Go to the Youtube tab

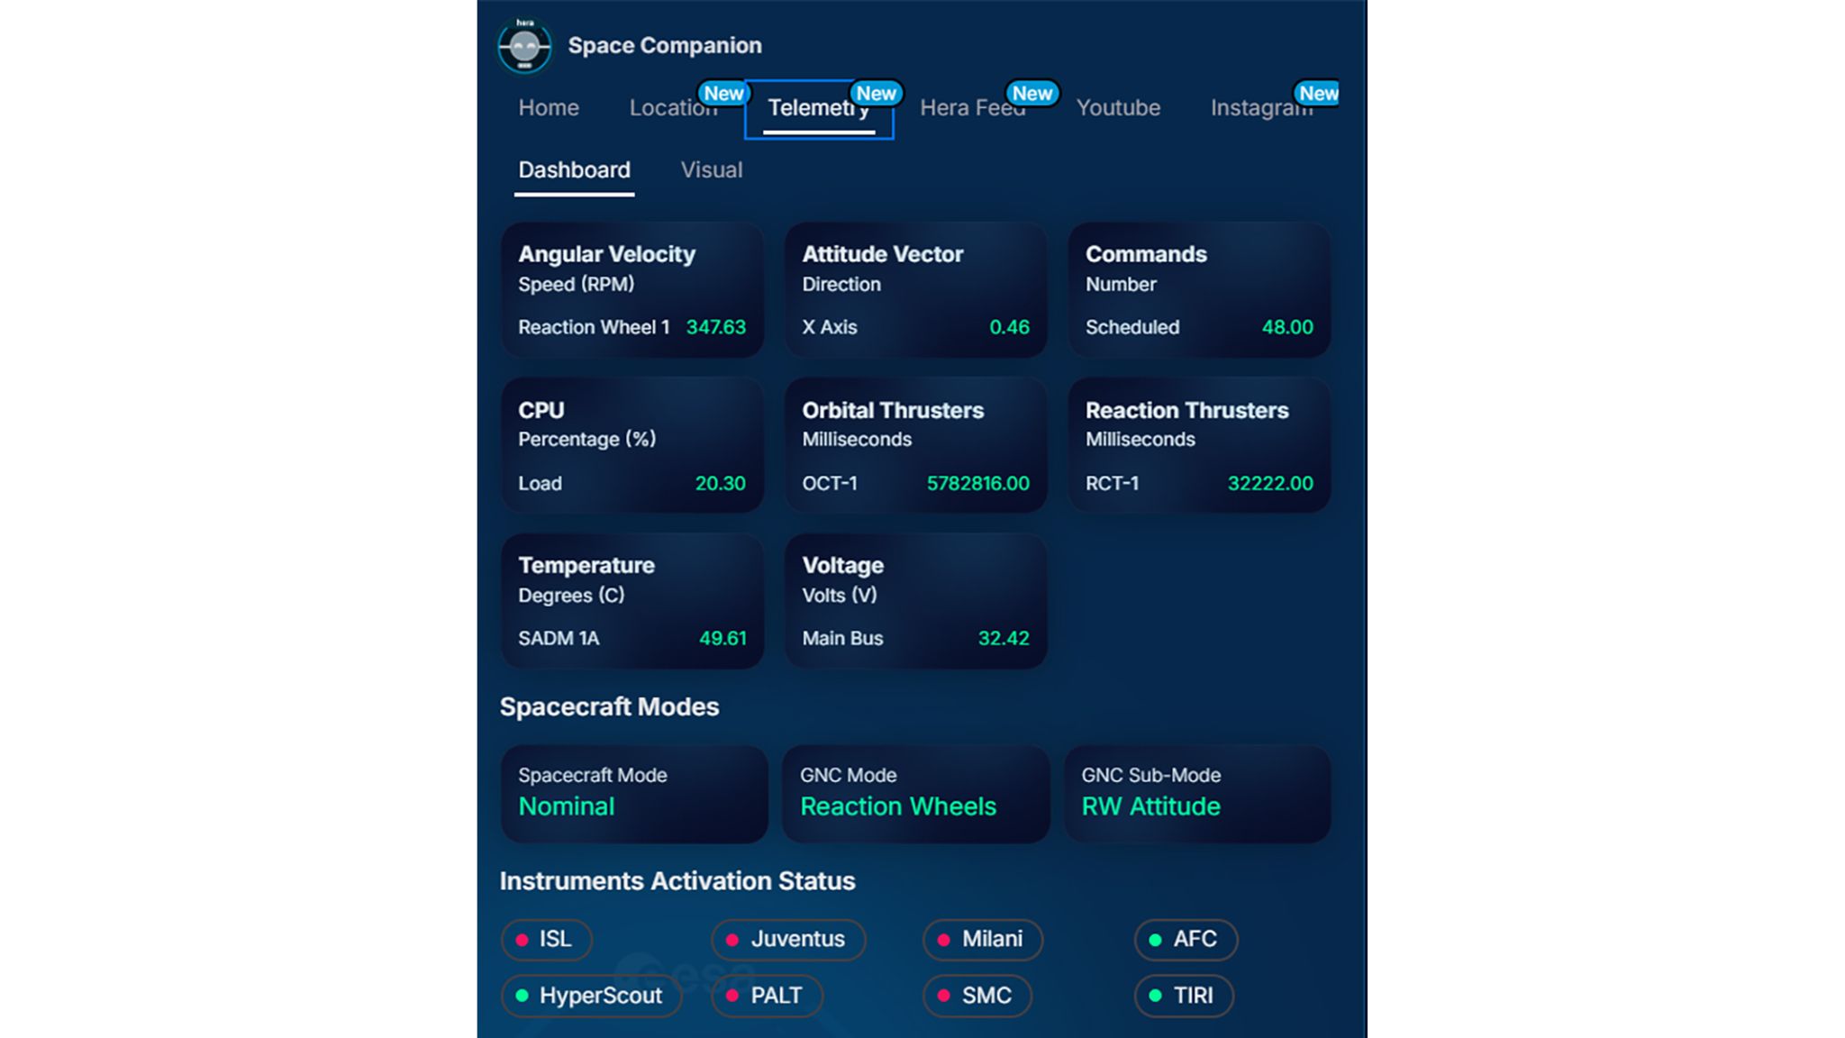[x=1117, y=108]
